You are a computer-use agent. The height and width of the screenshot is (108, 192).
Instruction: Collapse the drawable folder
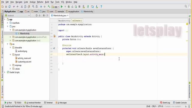tap(10, 47)
